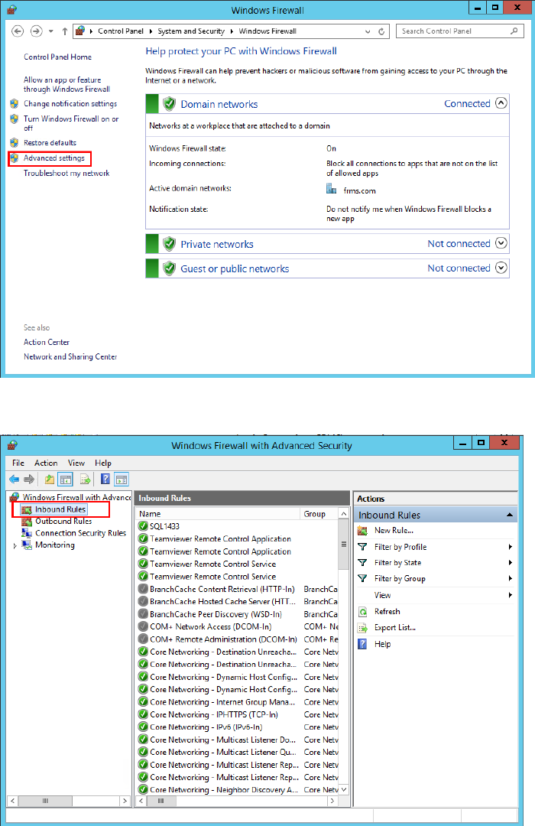Open Filter by Profile submenu
Viewport: 535px width, 826px height.
click(x=400, y=548)
